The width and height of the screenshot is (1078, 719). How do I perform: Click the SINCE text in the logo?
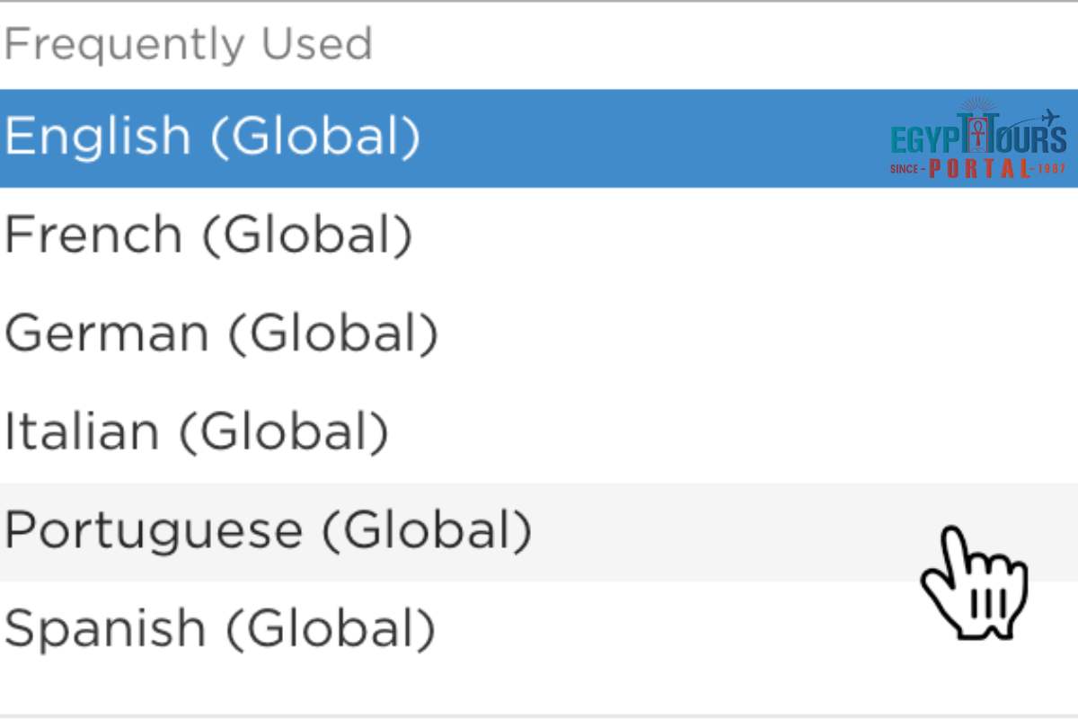point(906,169)
